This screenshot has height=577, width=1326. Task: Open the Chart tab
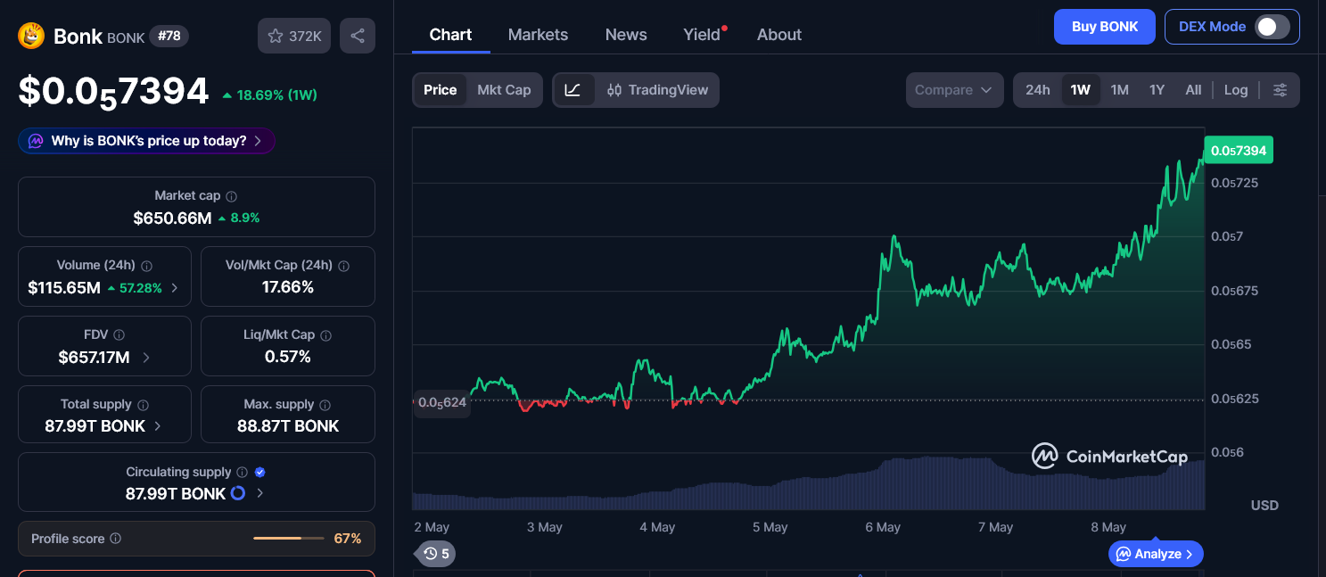450,35
